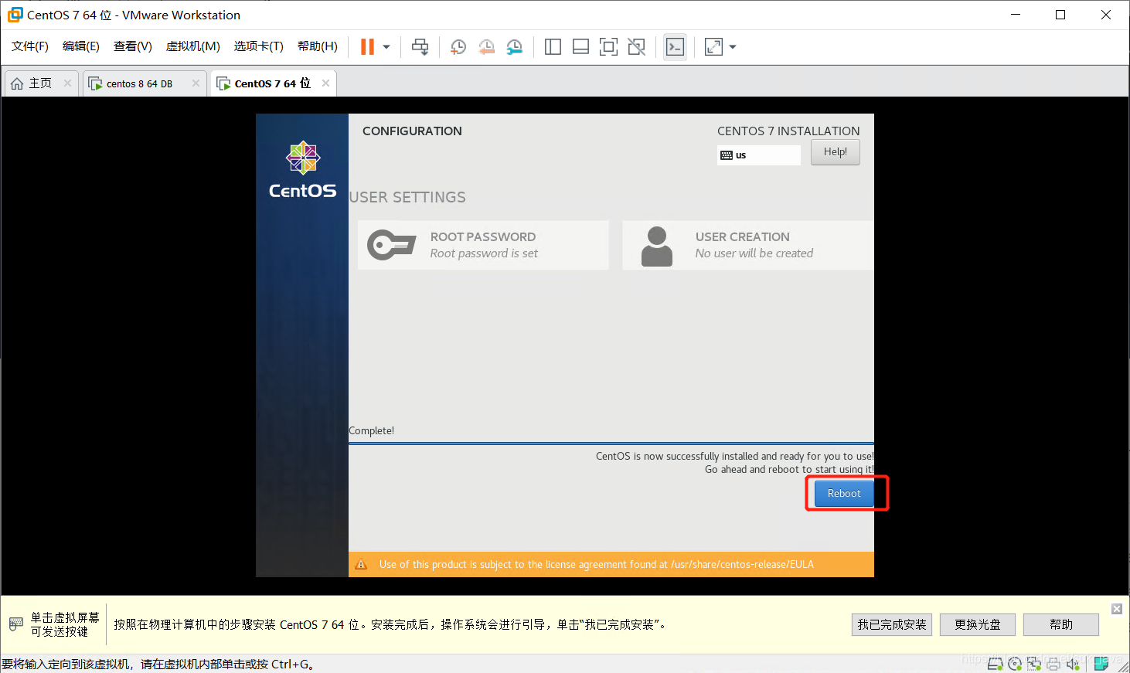Screen dimensions: 1130x673
Task: Show or hide the library panel
Action: click(x=553, y=46)
